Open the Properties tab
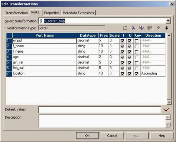The image size is (176, 142). [52, 13]
